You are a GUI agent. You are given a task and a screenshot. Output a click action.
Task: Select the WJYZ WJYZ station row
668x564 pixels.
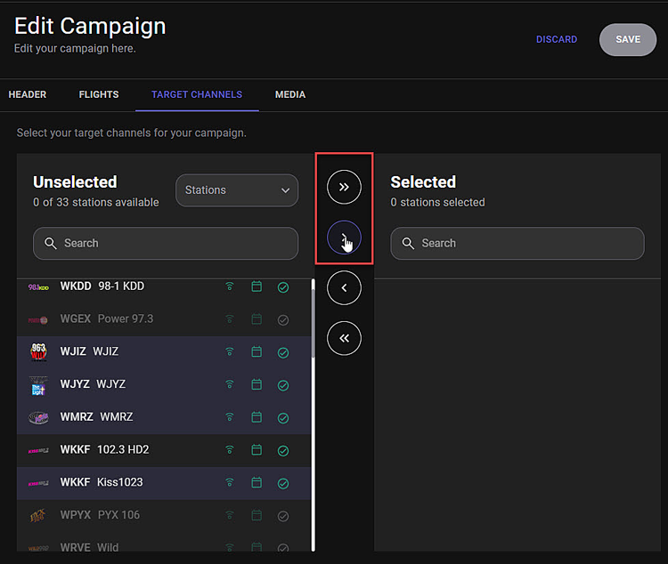164,385
